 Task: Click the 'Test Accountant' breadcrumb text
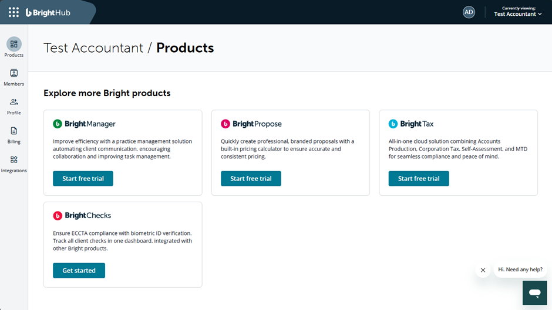[93, 48]
